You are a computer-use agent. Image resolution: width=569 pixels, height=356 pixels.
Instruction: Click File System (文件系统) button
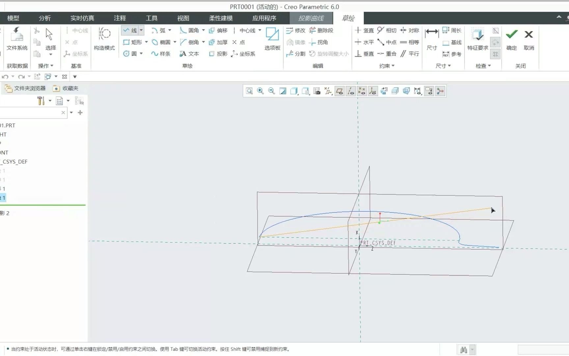point(17,39)
